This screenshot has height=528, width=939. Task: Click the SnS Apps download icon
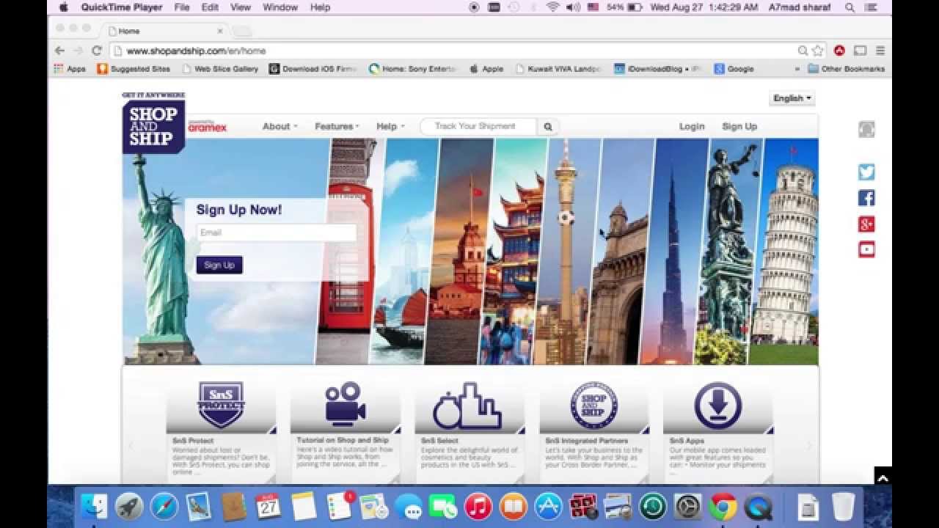tap(717, 406)
